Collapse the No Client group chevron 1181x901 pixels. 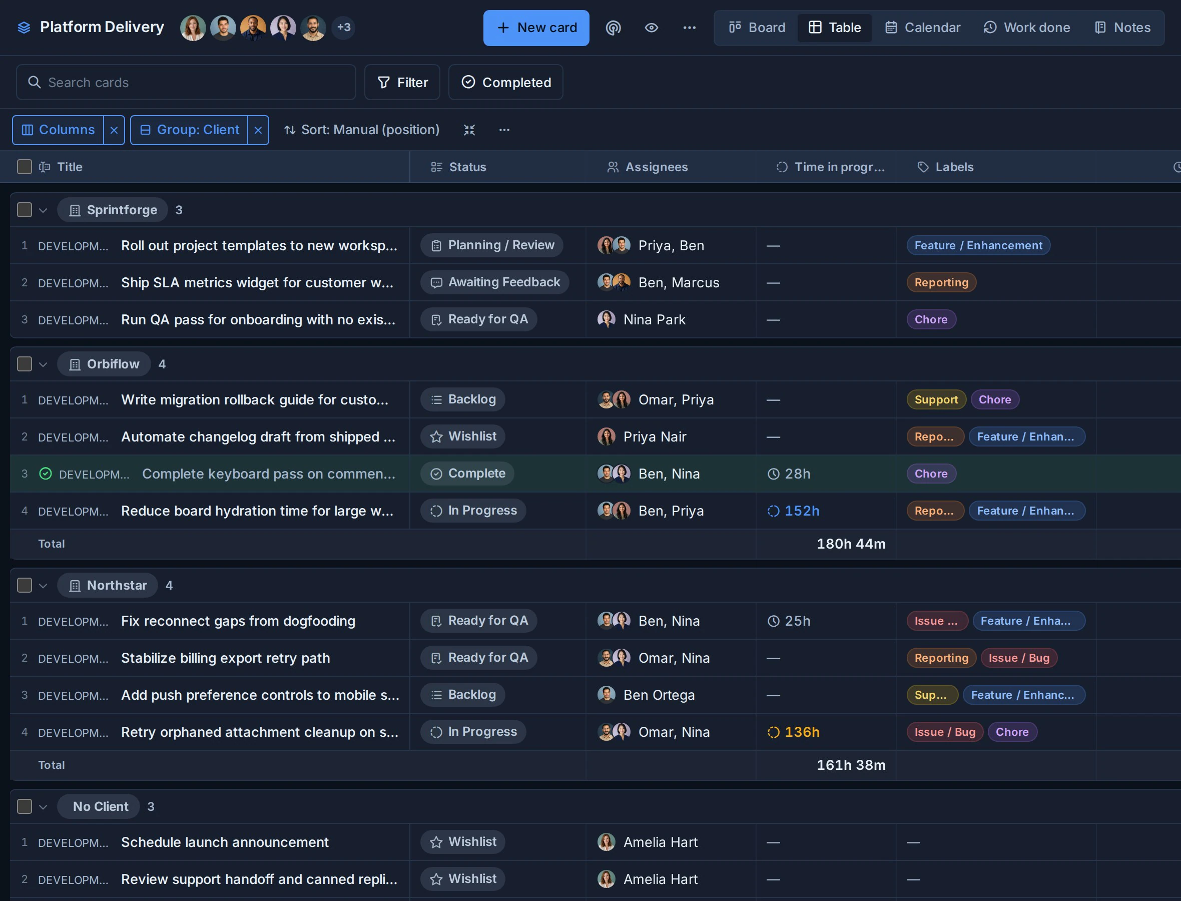pyautogui.click(x=44, y=806)
